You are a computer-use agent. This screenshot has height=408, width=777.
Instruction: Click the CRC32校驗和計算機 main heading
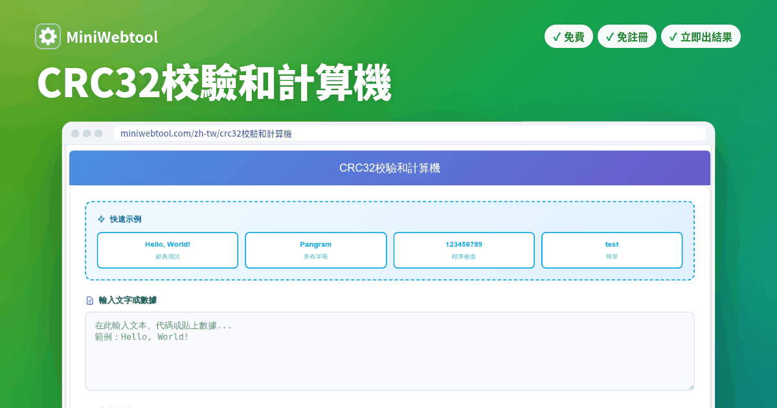[214, 83]
